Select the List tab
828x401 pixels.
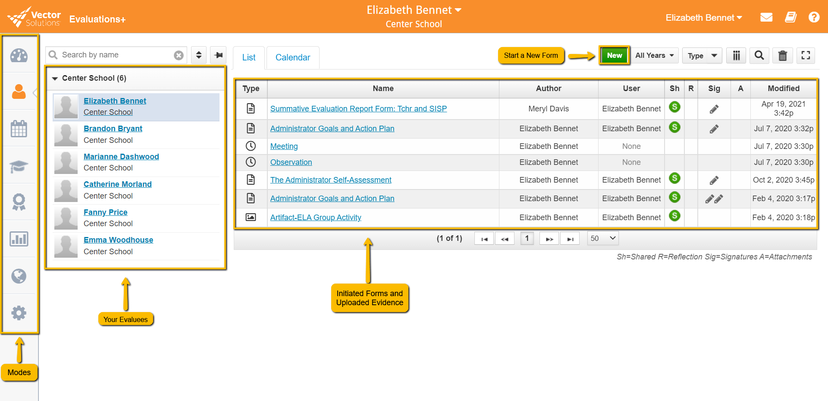[248, 57]
